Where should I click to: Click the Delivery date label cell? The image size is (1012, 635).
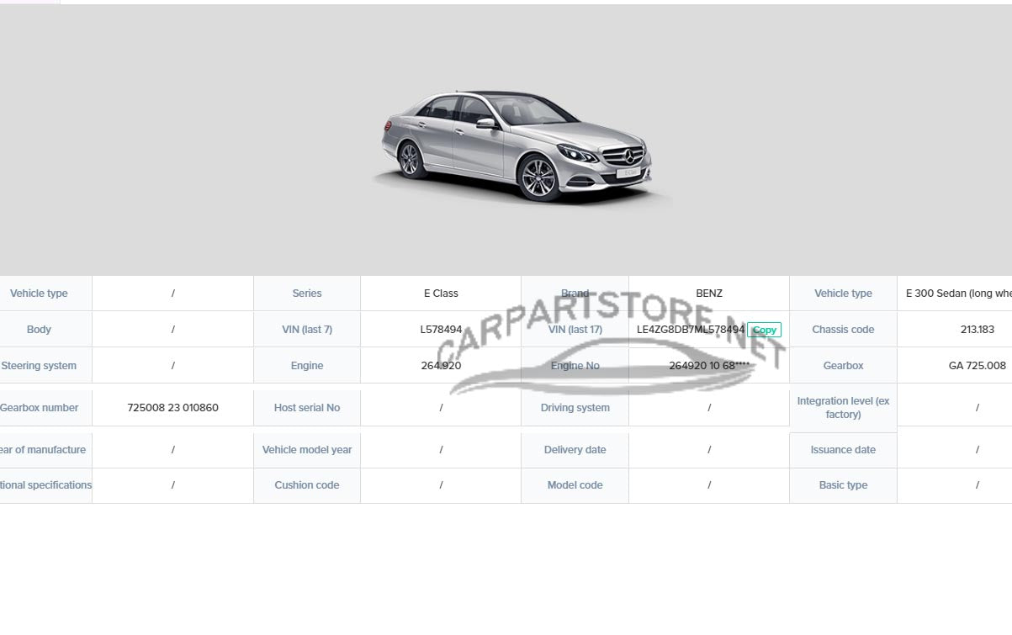[x=575, y=450]
